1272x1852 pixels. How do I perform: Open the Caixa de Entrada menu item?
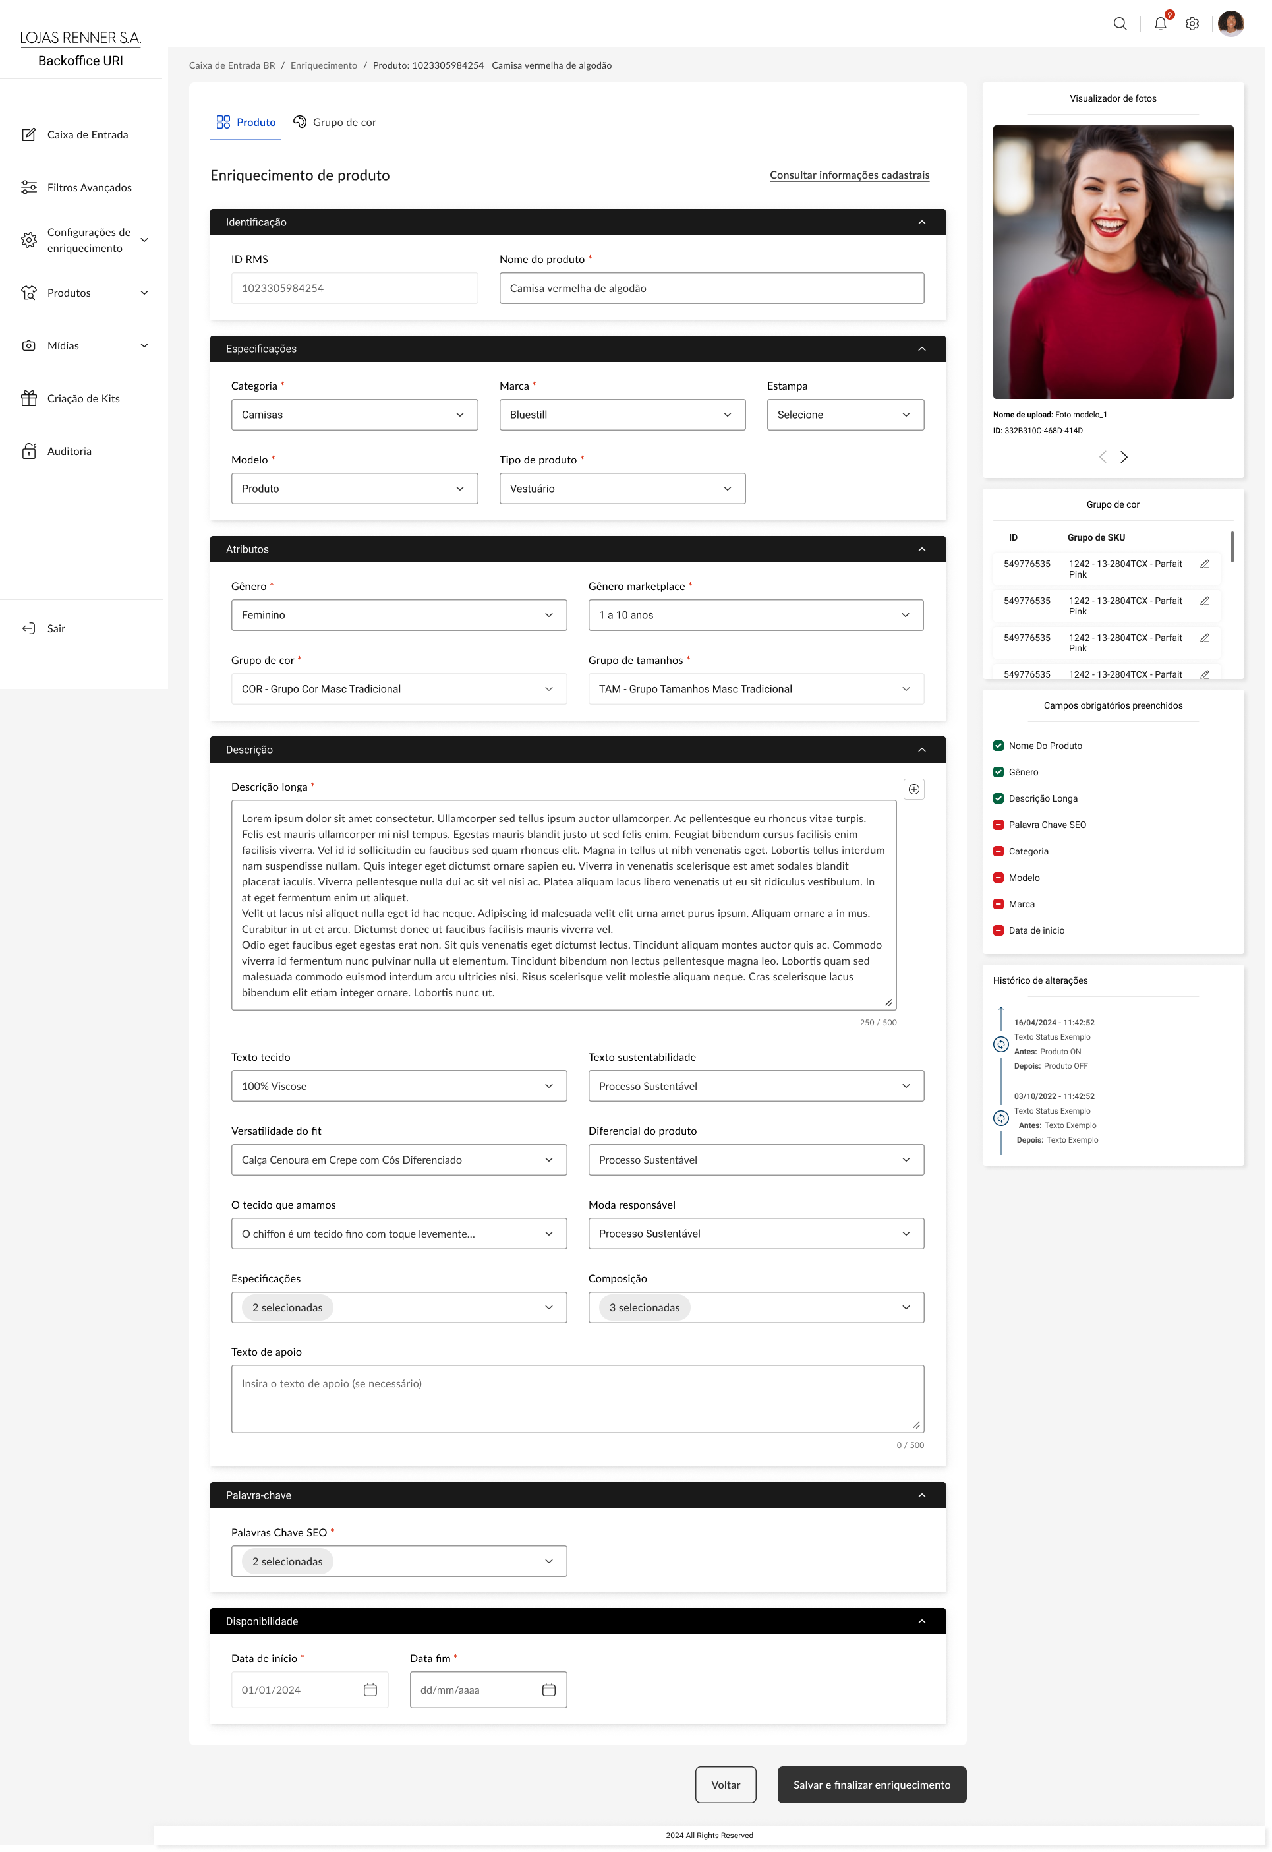click(87, 134)
